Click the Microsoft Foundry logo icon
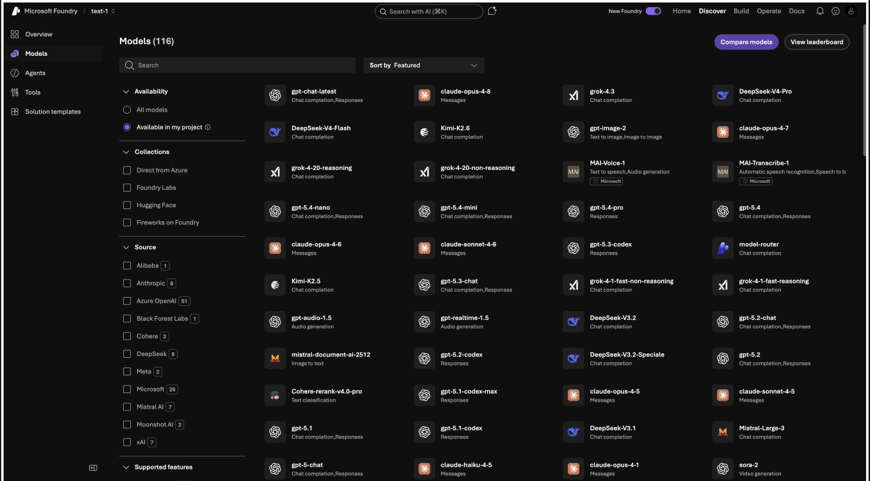The image size is (870, 481). click(x=16, y=11)
